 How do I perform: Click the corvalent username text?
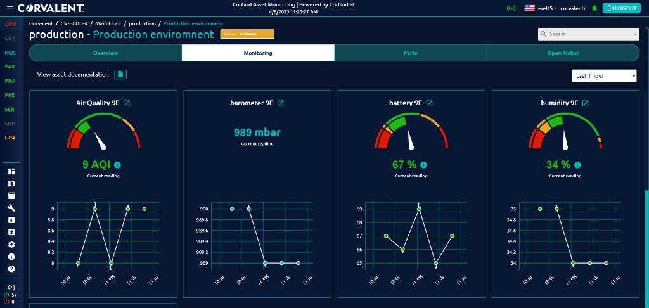coord(573,8)
